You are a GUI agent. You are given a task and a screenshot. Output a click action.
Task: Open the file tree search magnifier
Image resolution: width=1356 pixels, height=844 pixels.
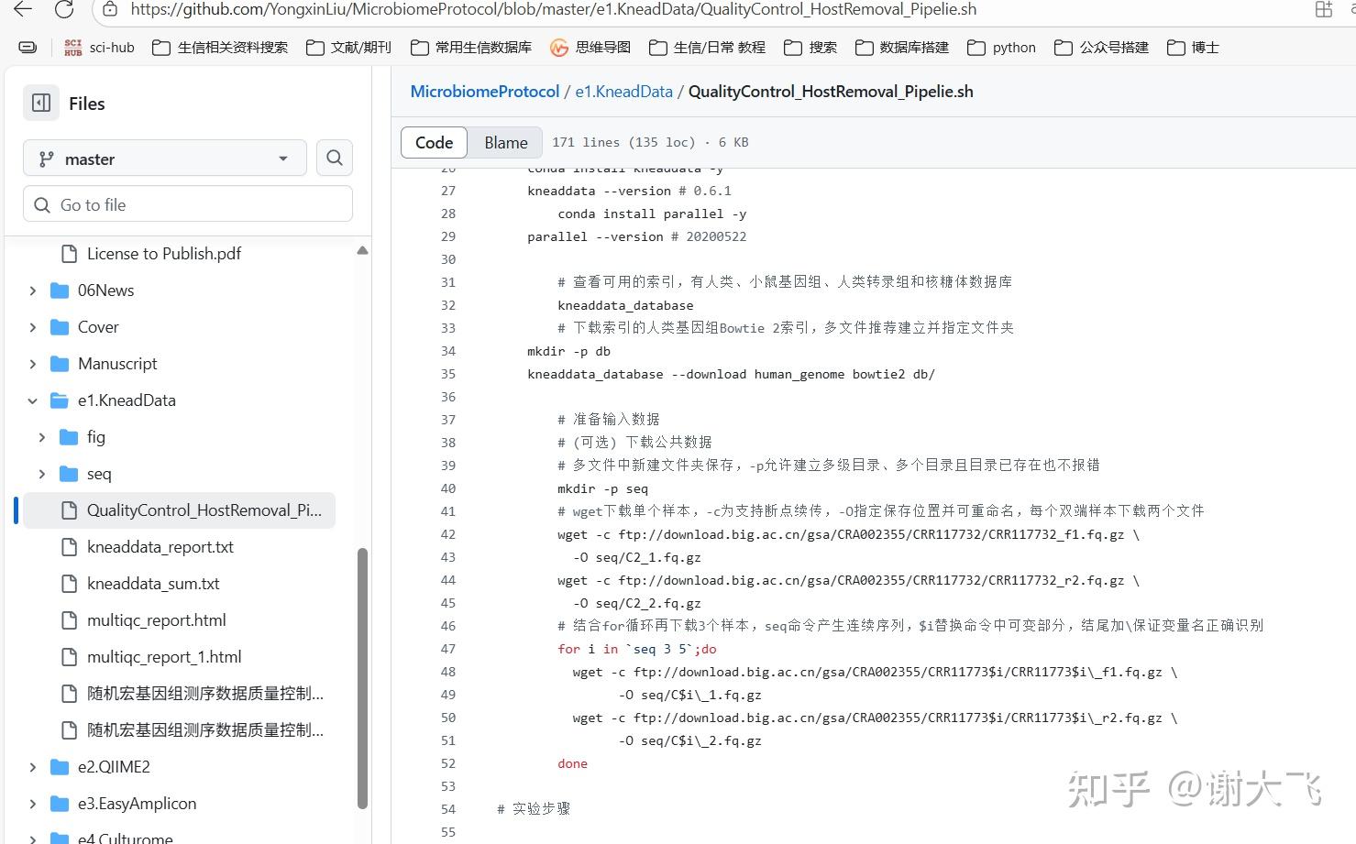334,158
